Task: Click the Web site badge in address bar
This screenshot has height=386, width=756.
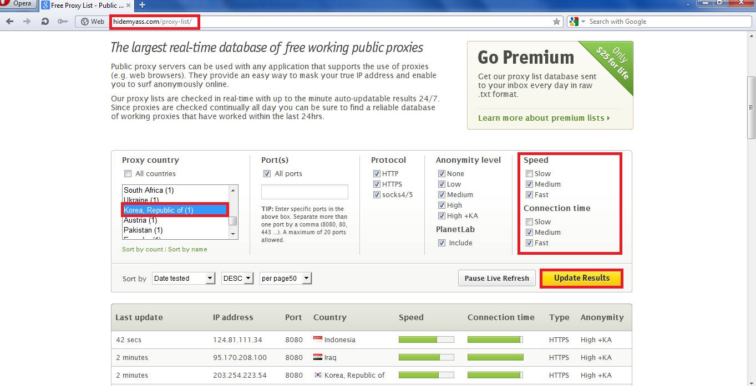Action: click(93, 22)
